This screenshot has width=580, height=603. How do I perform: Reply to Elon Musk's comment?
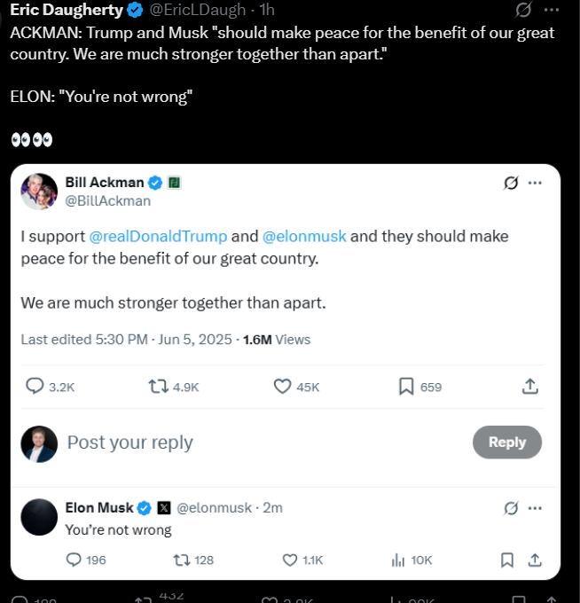pos(74,560)
